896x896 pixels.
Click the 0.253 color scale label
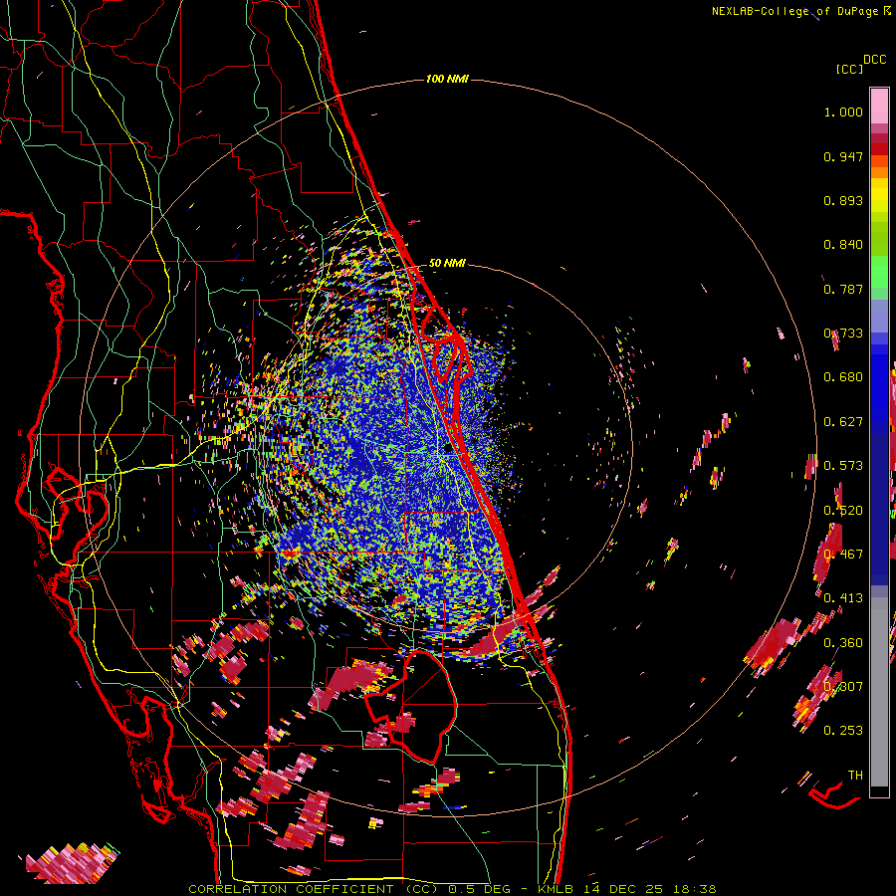pyautogui.click(x=843, y=731)
